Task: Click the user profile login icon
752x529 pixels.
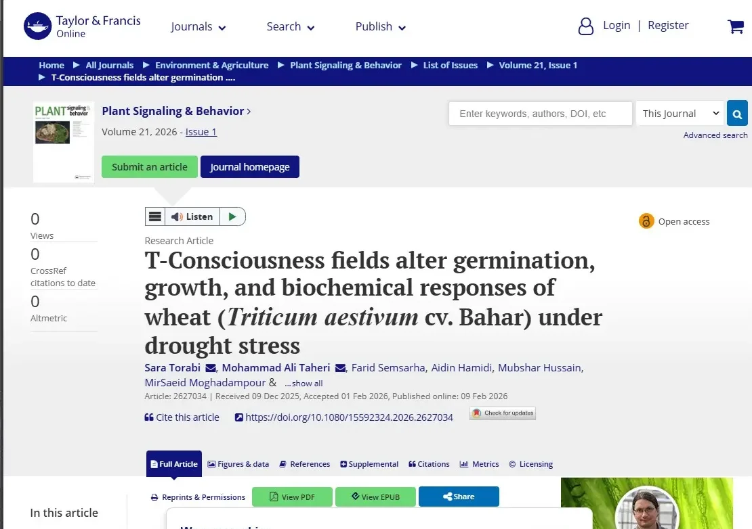Action: pos(585,26)
